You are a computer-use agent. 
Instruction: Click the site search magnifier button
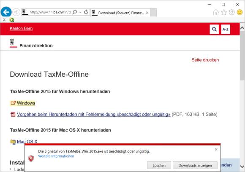pos(214,29)
